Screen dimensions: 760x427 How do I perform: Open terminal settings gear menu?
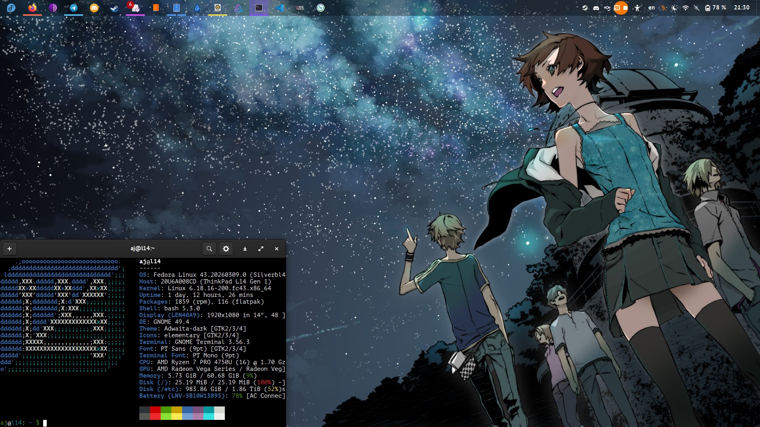[x=226, y=249]
